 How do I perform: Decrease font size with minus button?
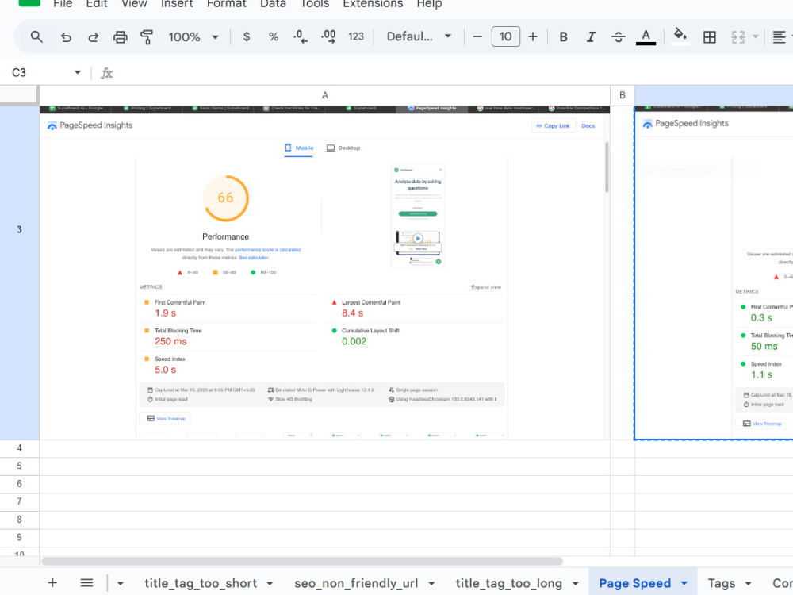pos(477,36)
